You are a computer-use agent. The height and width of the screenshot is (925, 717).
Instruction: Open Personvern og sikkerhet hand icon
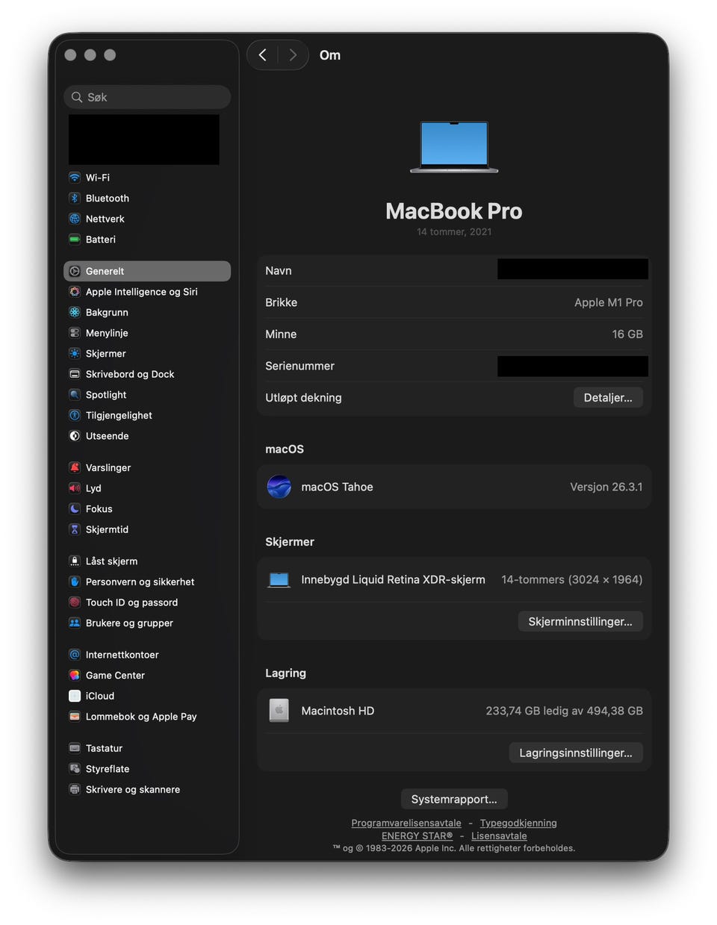(75, 582)
